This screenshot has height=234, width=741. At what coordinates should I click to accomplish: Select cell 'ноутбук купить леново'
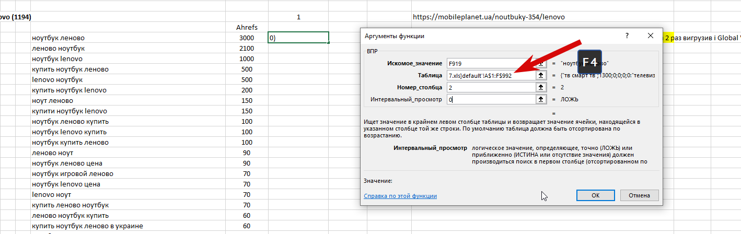(128, 142)
